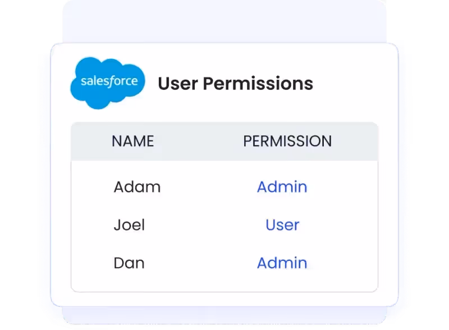Click the stacked card edge below the panel

224,315
